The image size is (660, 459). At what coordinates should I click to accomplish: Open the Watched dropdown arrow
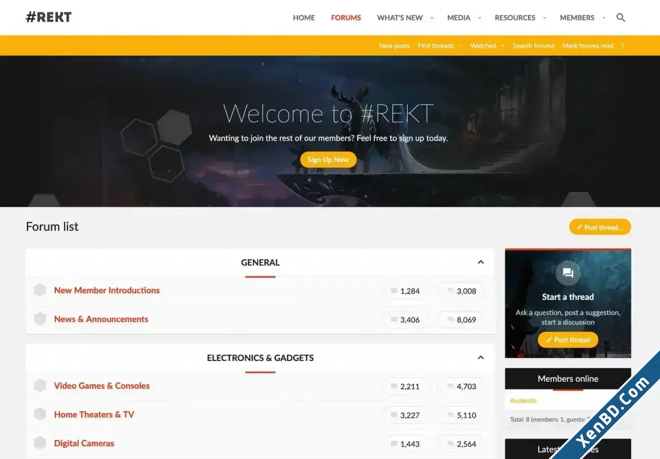[x=503, y=46]
